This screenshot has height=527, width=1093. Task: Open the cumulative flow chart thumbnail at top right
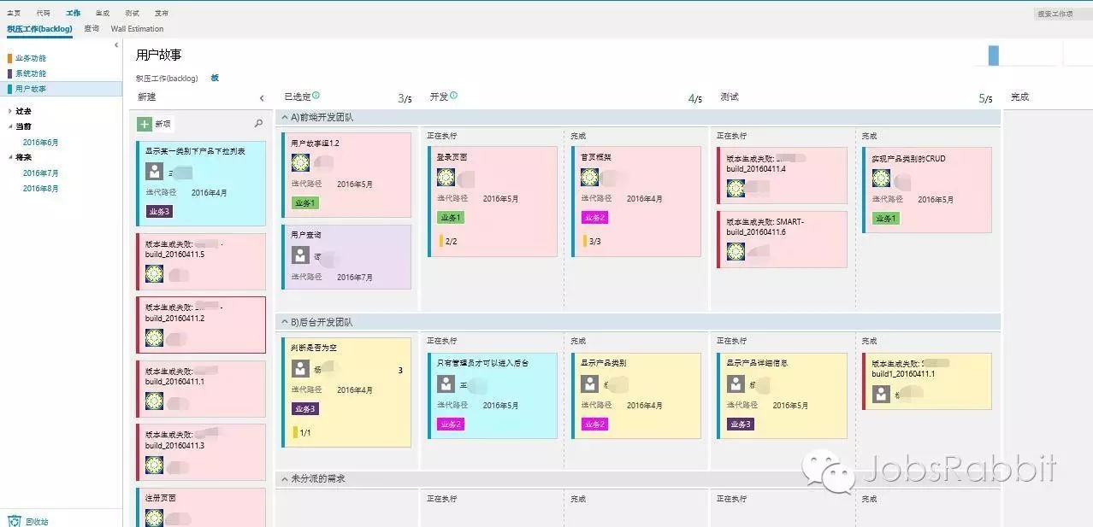pos(1018,54)
